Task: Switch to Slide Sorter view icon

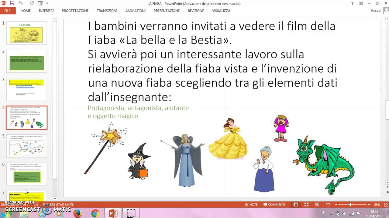Action: tap(306, 205)
